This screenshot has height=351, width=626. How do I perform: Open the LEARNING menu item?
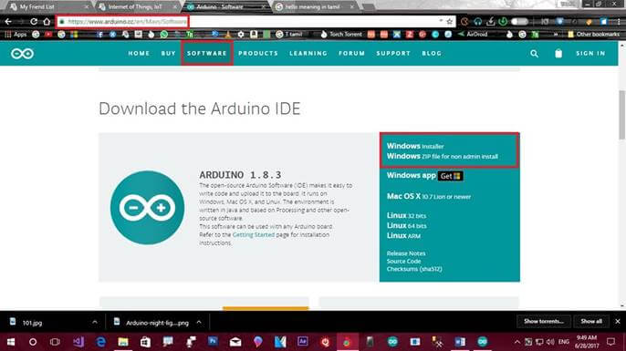click(308, 54)
